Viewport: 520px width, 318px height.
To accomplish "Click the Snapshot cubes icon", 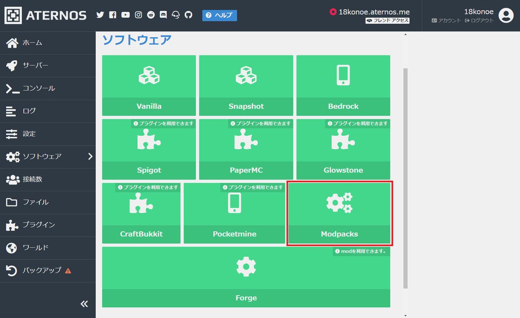I will (246, 75).
